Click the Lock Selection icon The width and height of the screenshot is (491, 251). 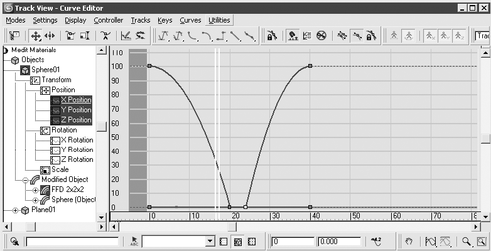[x=272, y=36]
